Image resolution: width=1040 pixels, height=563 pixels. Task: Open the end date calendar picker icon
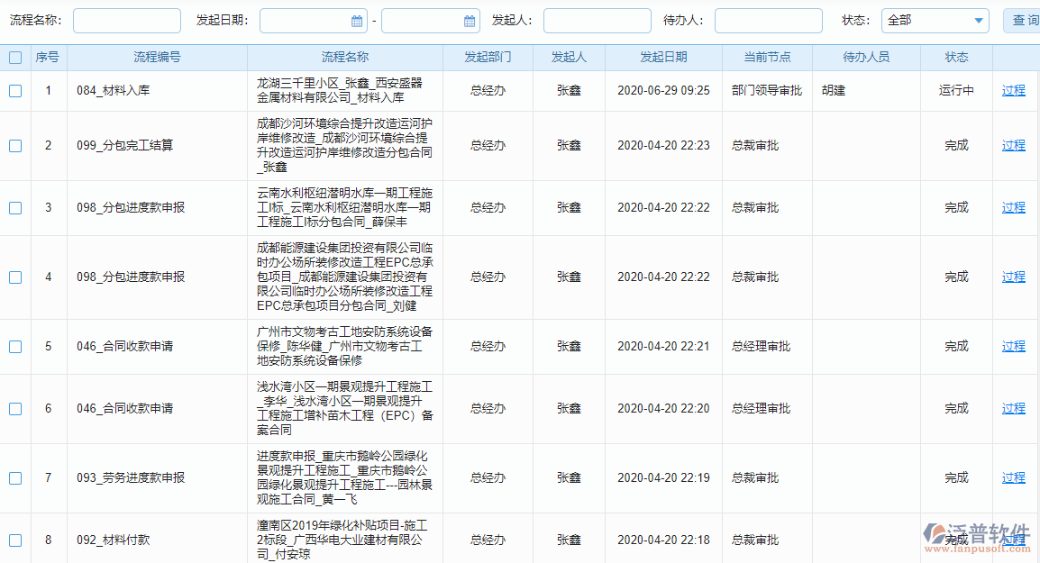pyautogui.click(x=470, y=21)
